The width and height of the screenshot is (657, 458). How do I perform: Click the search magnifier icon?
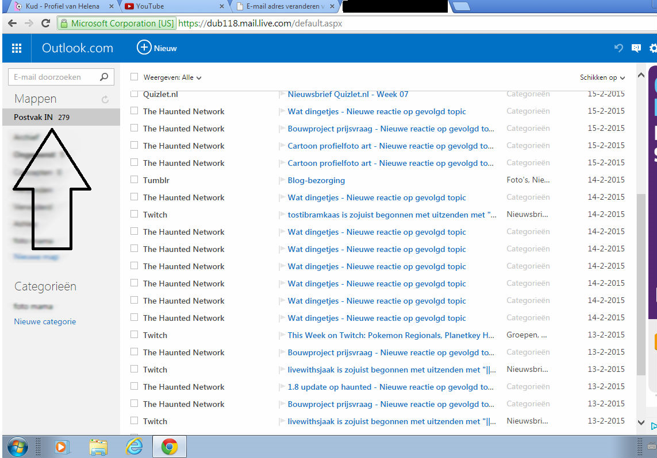pos(104,76)
